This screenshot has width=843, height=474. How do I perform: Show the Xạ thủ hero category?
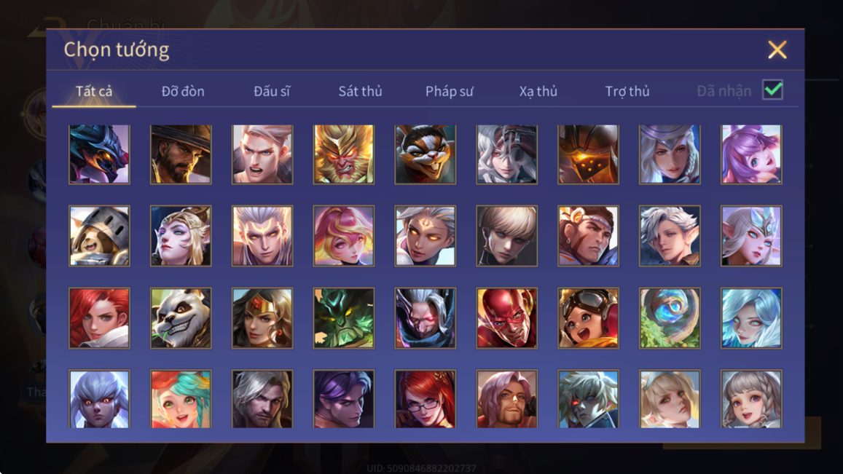tap(538, 91)
